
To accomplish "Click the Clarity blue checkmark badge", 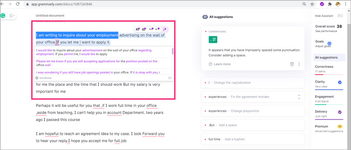I will [x=340, y=82].
